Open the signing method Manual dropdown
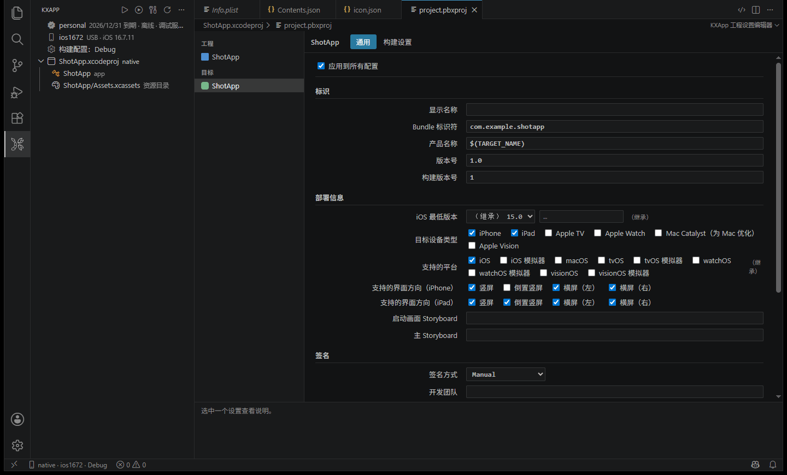Screen dimensions: 787x475 pyautogui.click(x=506, y=374)
